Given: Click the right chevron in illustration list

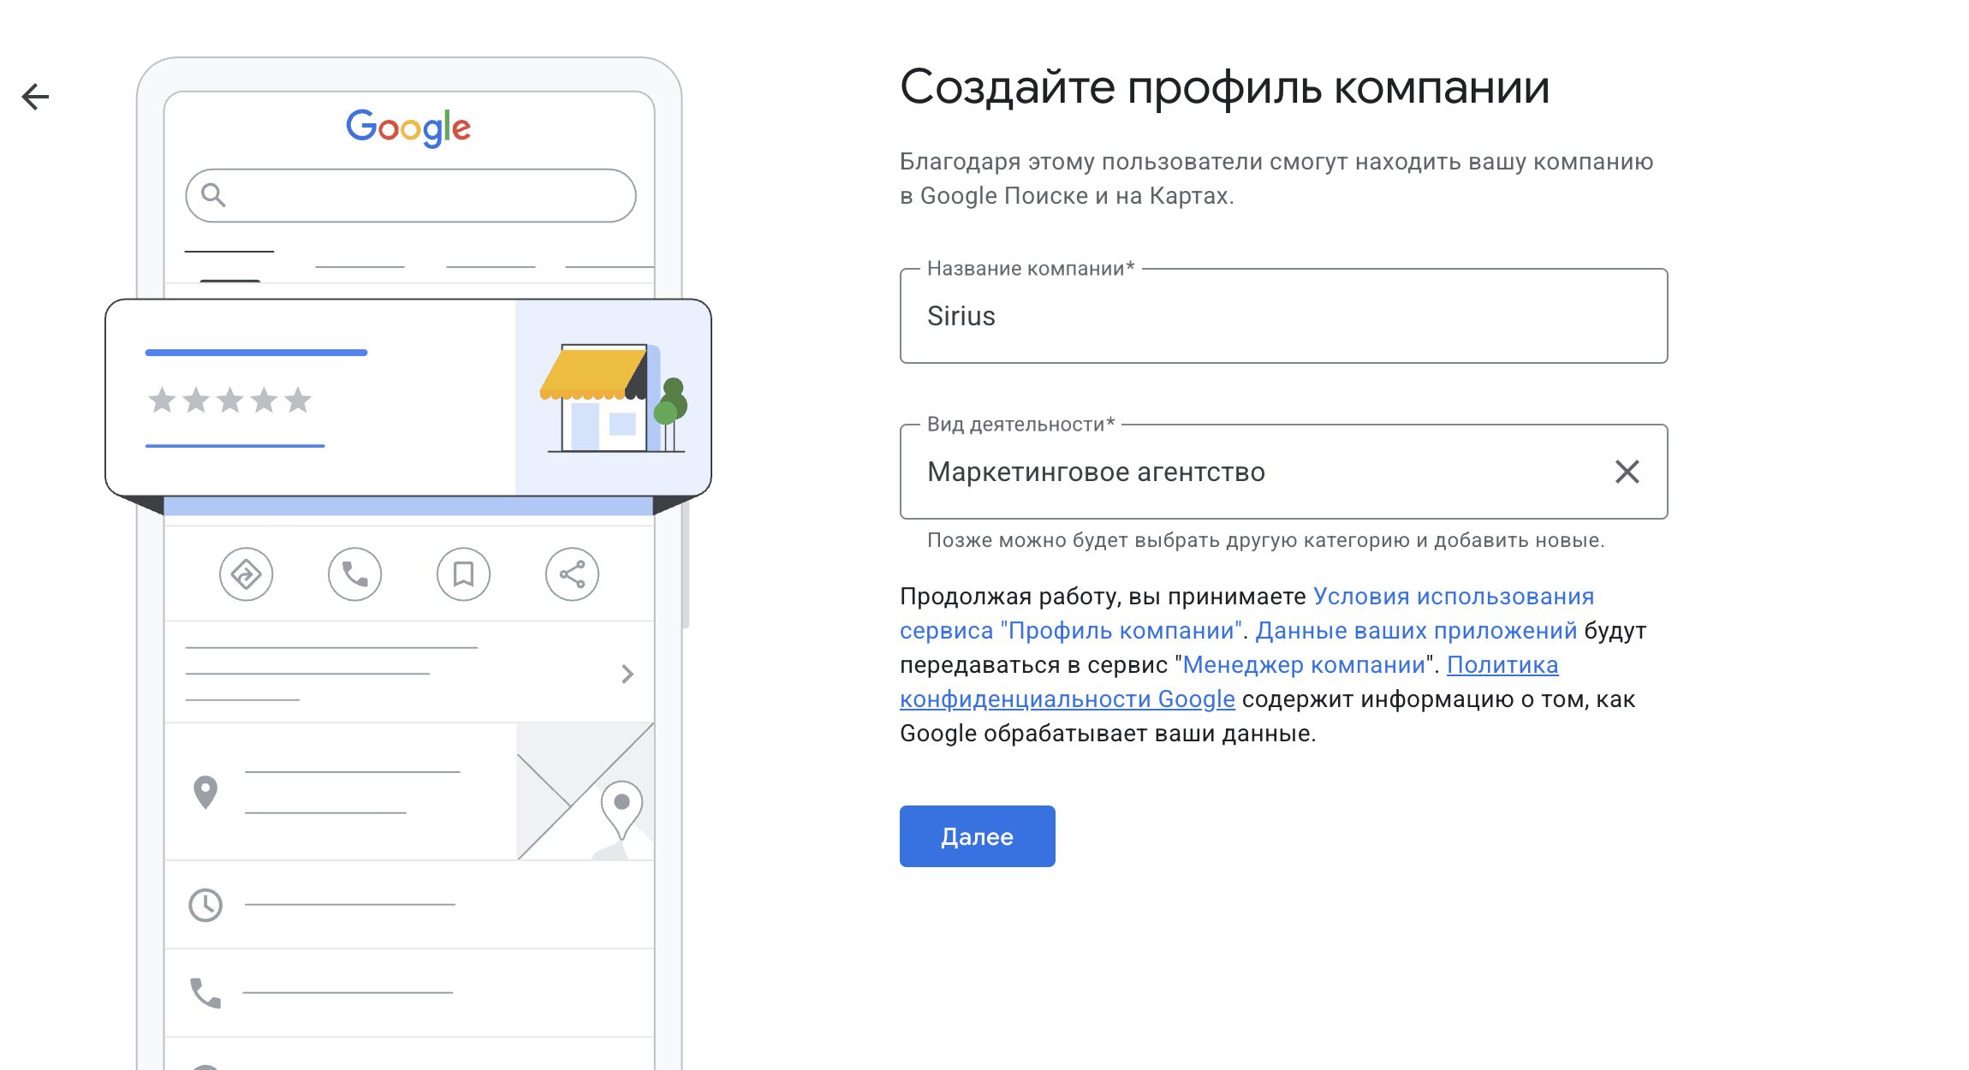Looking at the screenshot, I should 628,674.
